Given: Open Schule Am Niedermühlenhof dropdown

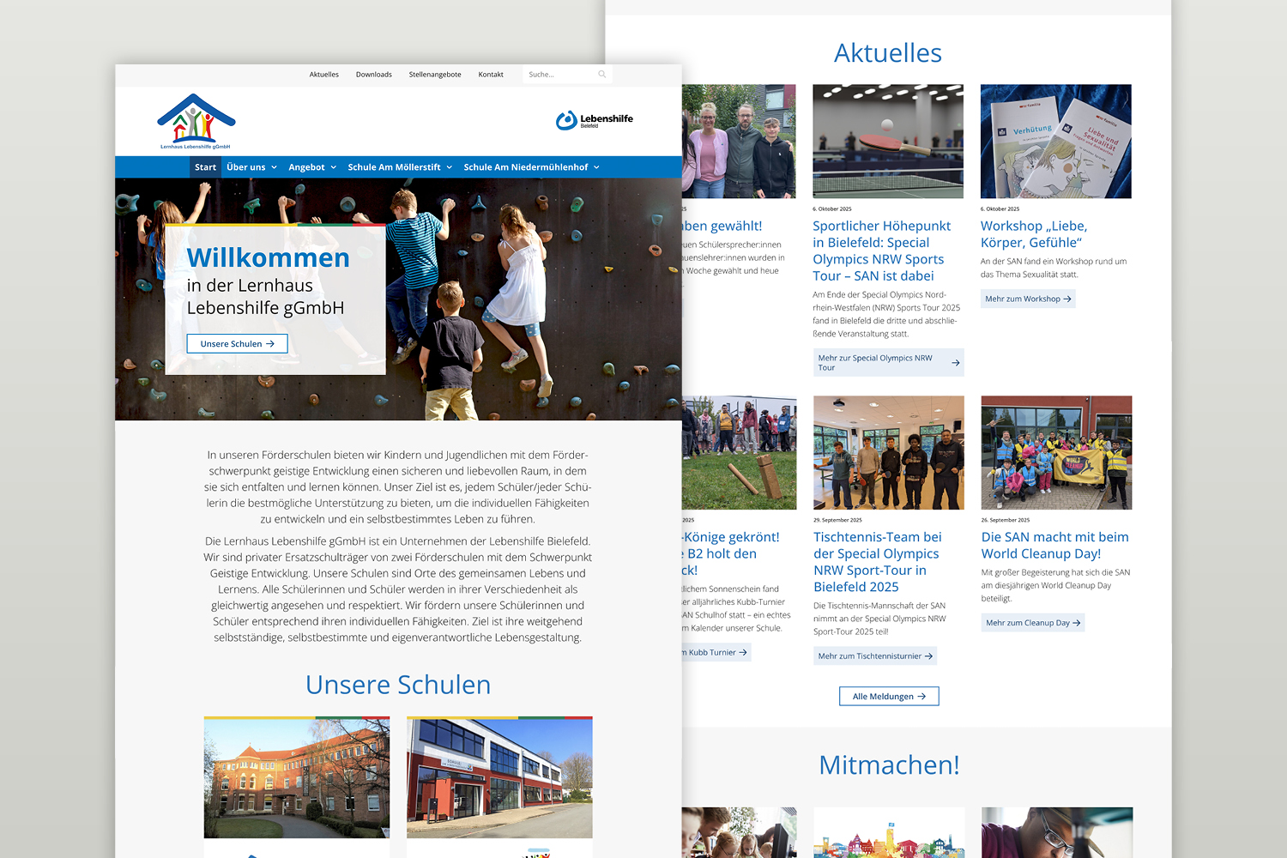Looking at the screenshot, I should (531, 167).
